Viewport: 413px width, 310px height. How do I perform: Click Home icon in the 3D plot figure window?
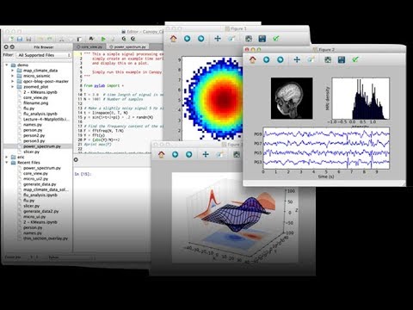coord(162,154)
